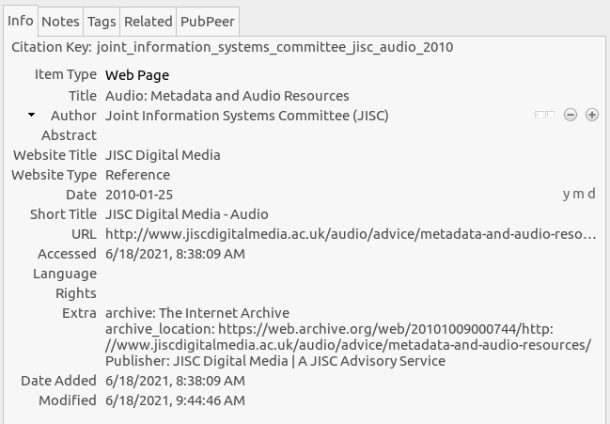The width and height of the screenshot is (610, 424).
Task: Click the Modified value 6/18/2021, 9:44:46 AM
Action: click(x=175, y=400)
